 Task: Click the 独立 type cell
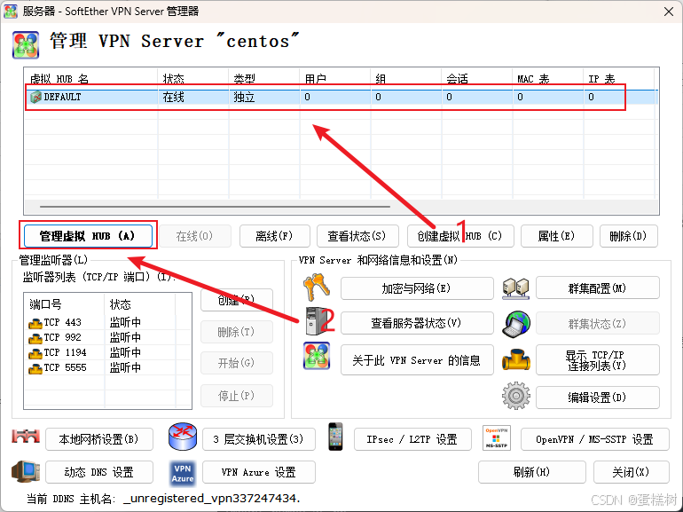click(244, 97)
